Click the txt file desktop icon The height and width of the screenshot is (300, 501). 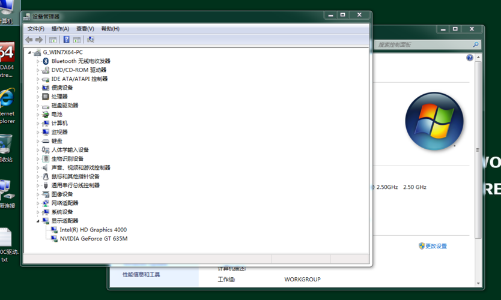click(5, 237)
